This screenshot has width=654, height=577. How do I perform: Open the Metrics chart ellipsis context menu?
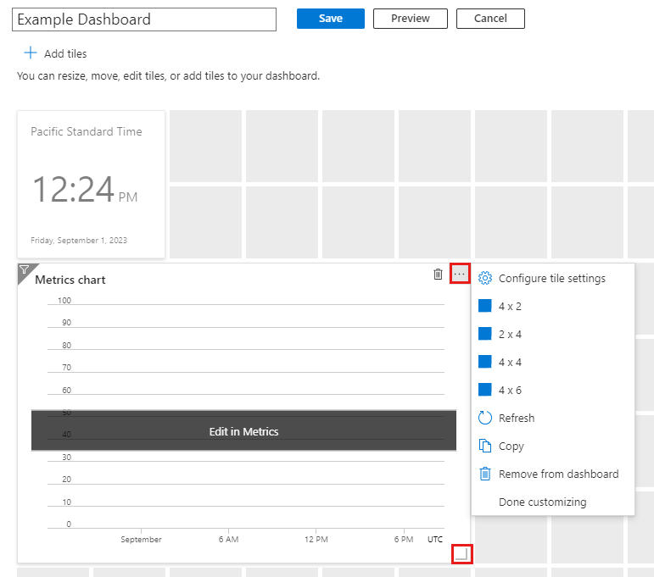point(460,274)
